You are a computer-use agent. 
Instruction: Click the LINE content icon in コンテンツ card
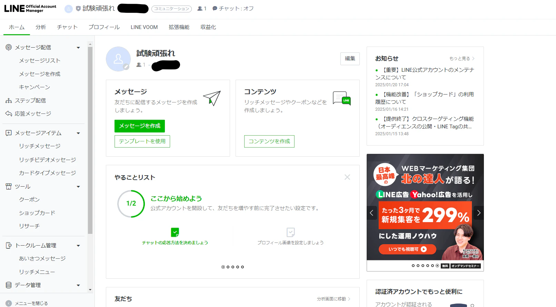pos(341,98)
